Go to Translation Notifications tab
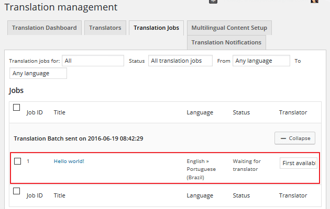Viewport: 330px width, 209px height. point(226,42)
